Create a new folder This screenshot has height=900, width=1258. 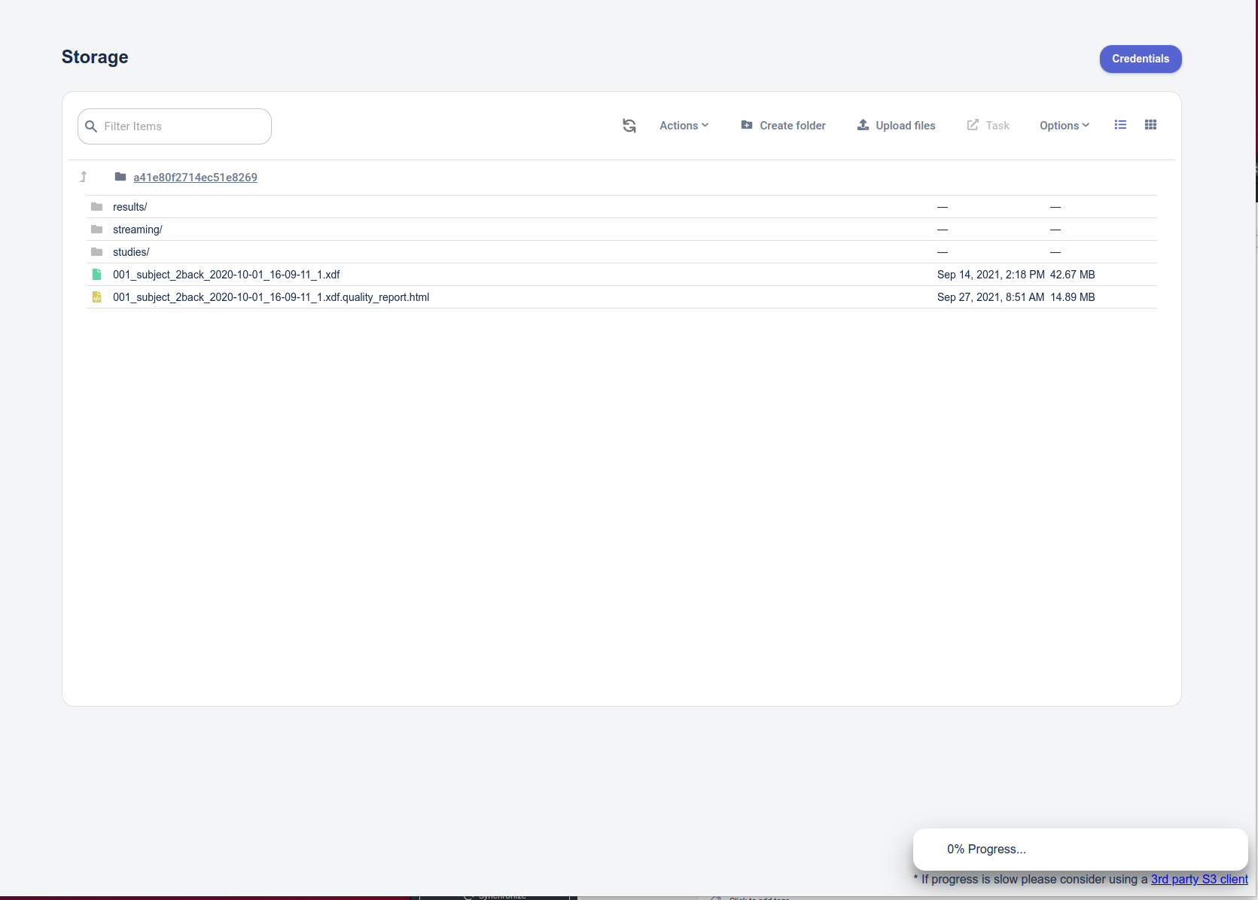(783, 126)
